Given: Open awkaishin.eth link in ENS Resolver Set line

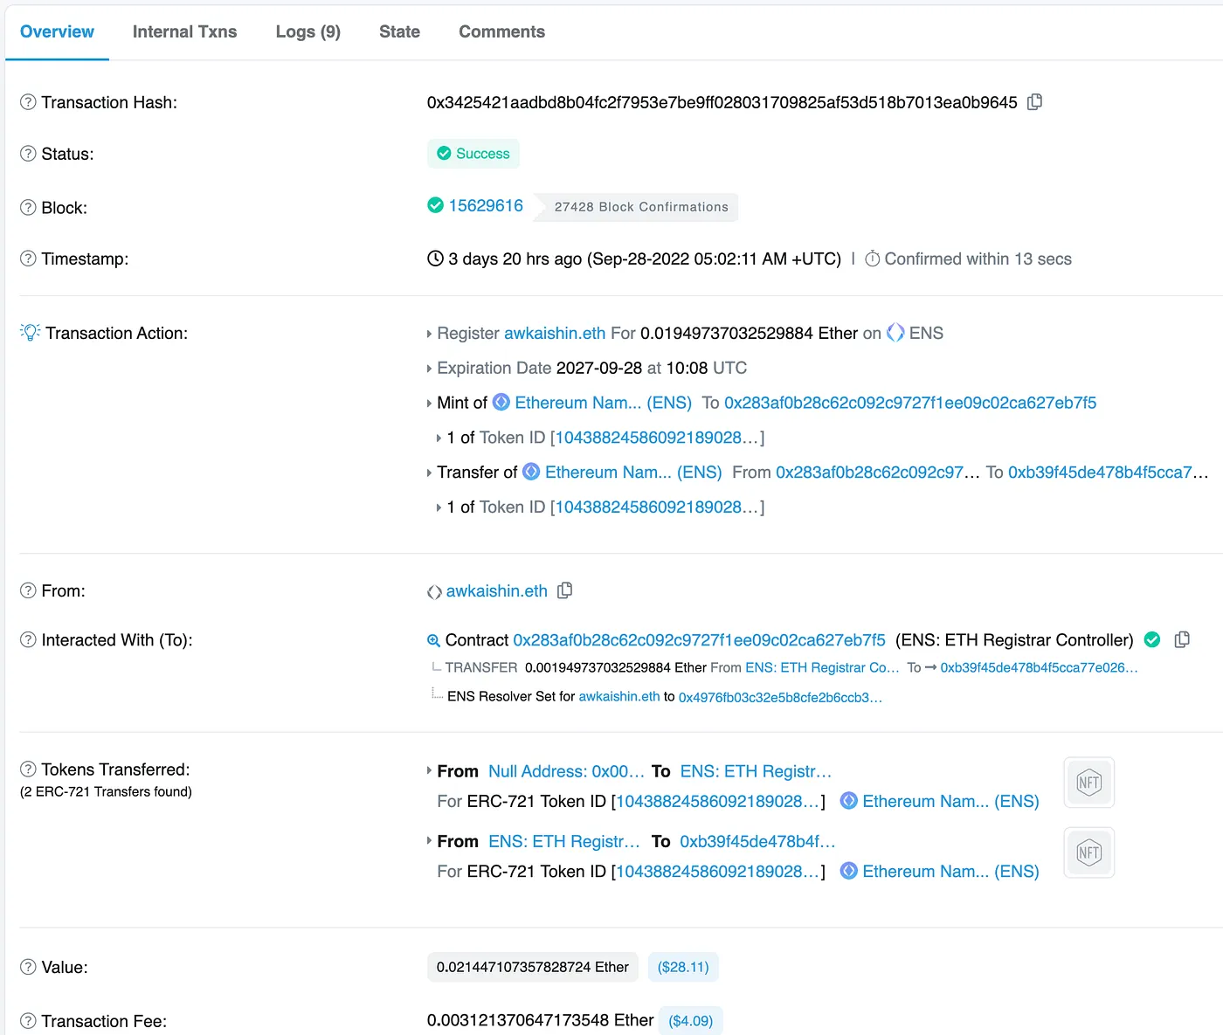Looking at the screenshot, I should [x=619, y=696].
